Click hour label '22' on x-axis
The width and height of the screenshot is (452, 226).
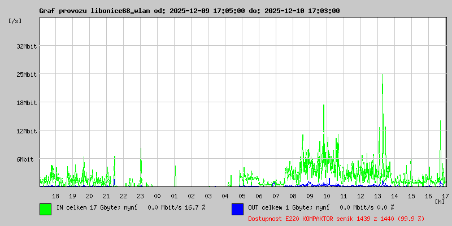(x=123, y=196)
